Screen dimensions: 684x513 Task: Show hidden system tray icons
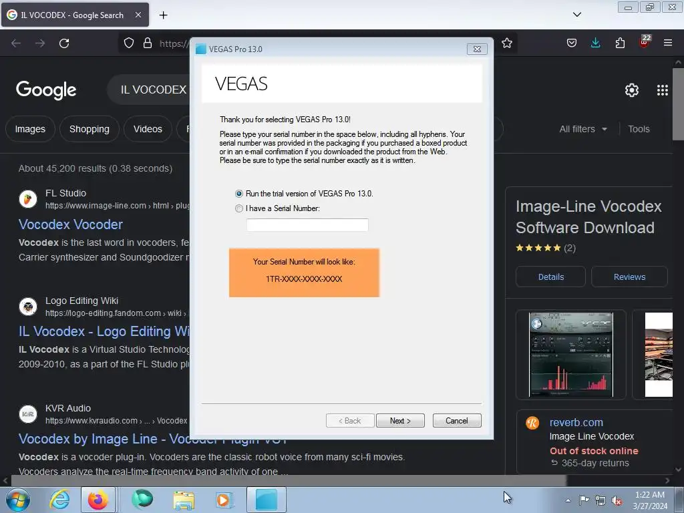(568, 500)
